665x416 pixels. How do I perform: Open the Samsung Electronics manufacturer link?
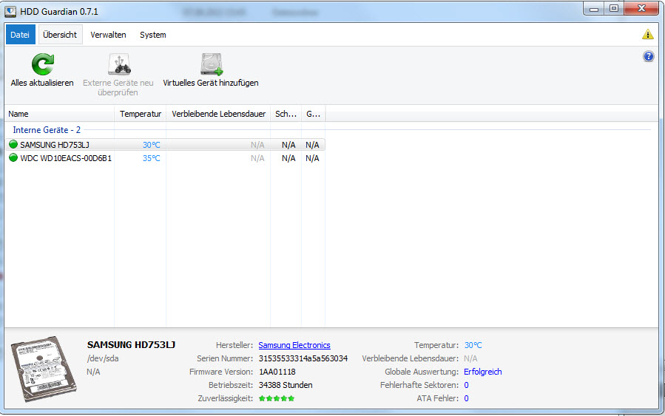[x=294, y=345]
